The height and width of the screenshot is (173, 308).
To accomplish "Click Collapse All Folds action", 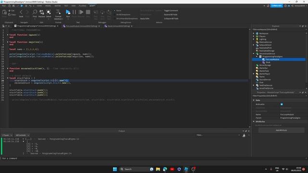I will [171, 18].
